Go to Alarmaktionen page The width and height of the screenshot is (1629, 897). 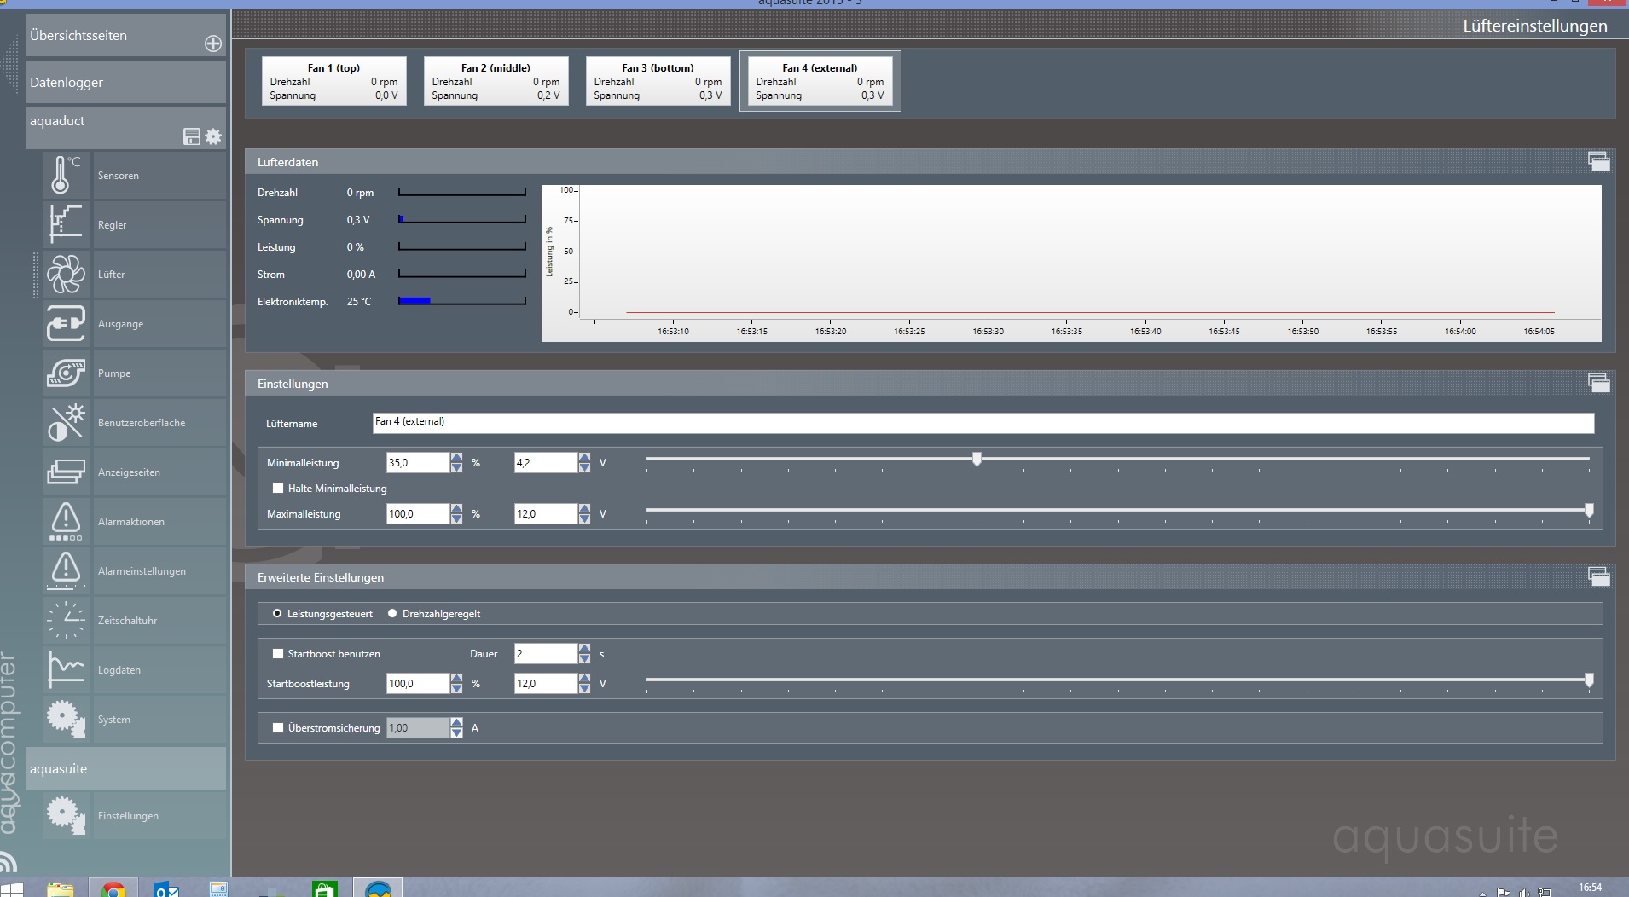click(159, 522)
